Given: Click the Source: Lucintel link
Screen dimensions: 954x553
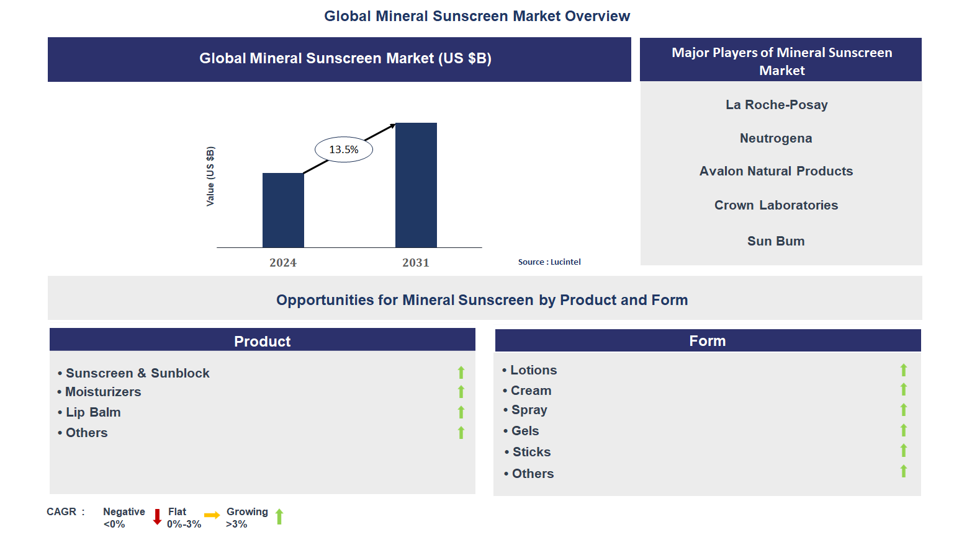Looking at the screenshot, I should [x=549, y=262].
